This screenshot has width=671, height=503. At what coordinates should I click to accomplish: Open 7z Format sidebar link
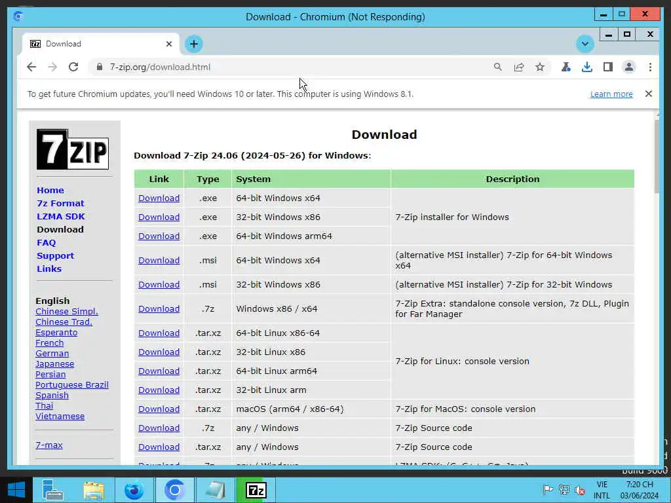click(x=60, y=204)
